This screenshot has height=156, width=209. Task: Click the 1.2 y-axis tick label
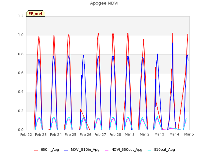[21, 16]
